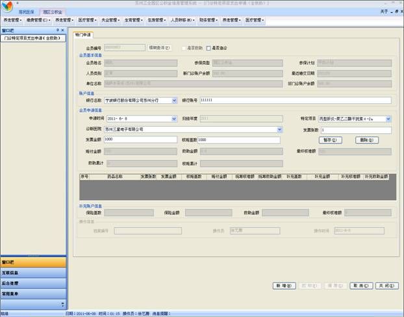404x317 pixels.
Task: Click the 序号 column header
Action: [84, 177]
